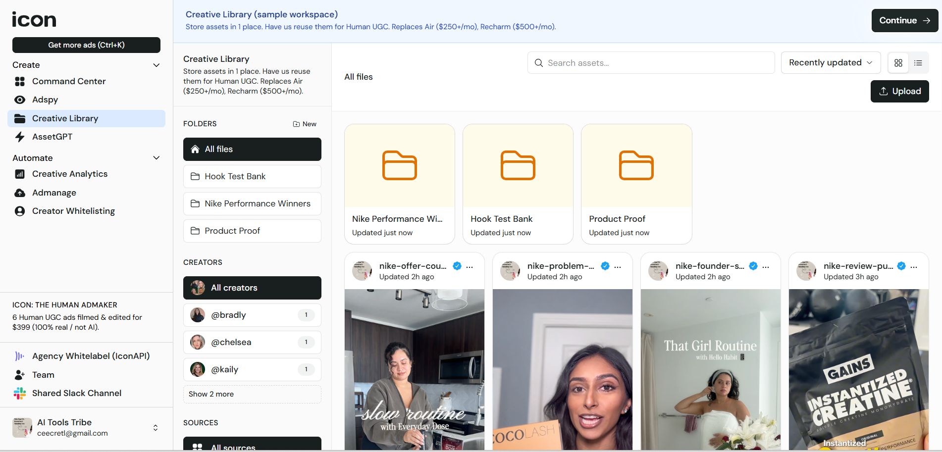Click verified badge on nike-problem asset
This screenshot has width=942, height=452.
605,266
